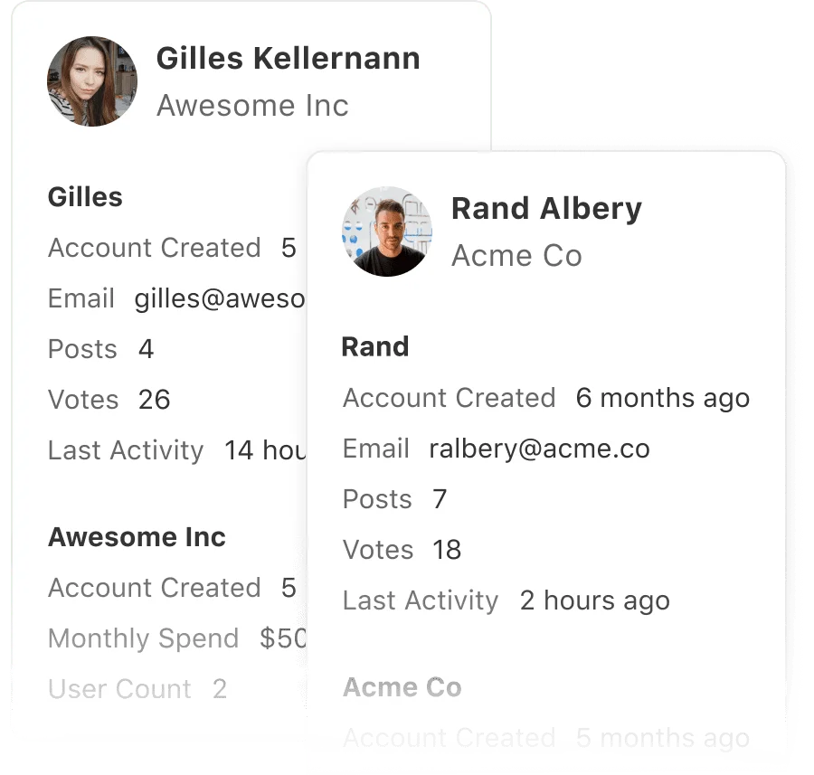Select the Awesome Inc company name
The width and height of the screenshot is (814, 775).
coord(252,105)
